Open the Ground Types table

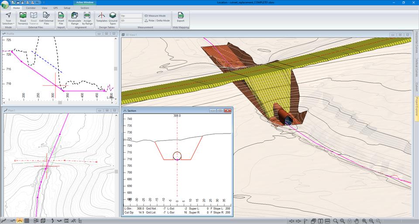[113, 16]
